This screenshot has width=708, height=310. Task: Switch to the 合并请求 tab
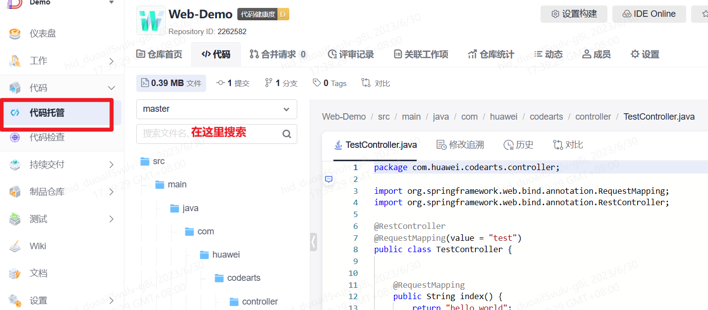[277, 54]
